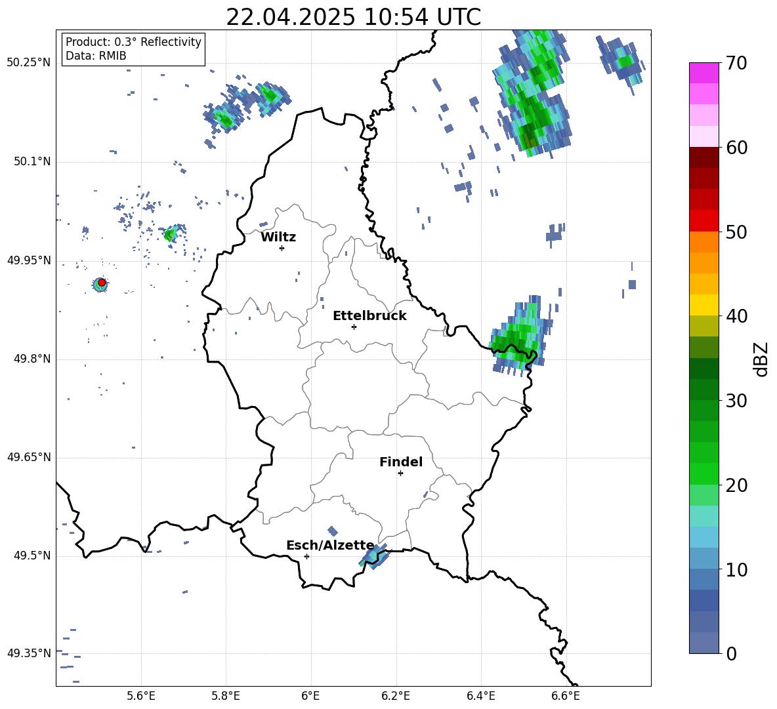
Task: Click the small green echo west of Wiltz
Action: (x=171, y=233)
